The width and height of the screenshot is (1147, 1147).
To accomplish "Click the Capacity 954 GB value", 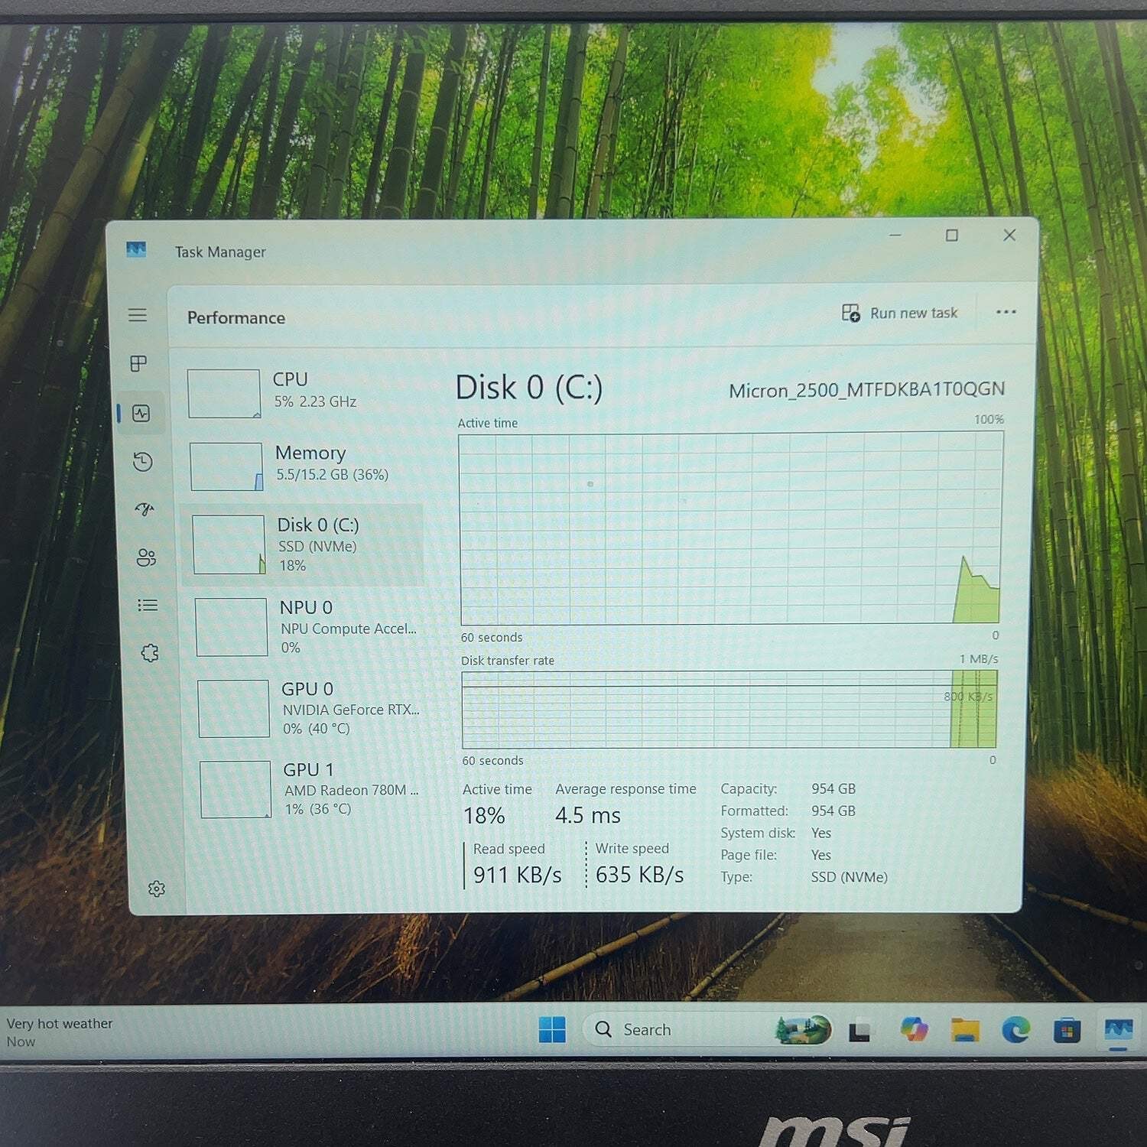I will pyautogui.click(x=833, y=788).
